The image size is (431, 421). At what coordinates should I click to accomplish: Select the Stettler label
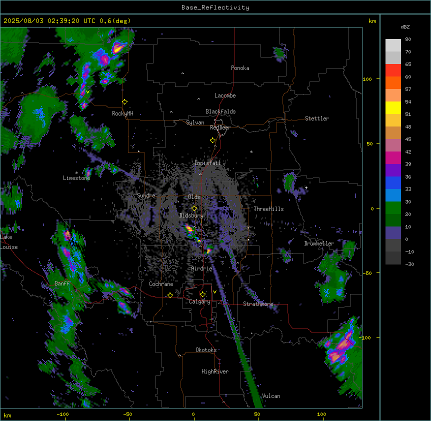pos(317,118)
